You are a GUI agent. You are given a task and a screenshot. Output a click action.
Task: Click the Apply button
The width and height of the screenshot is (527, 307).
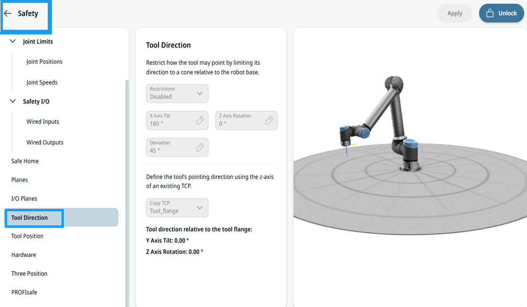455,13
